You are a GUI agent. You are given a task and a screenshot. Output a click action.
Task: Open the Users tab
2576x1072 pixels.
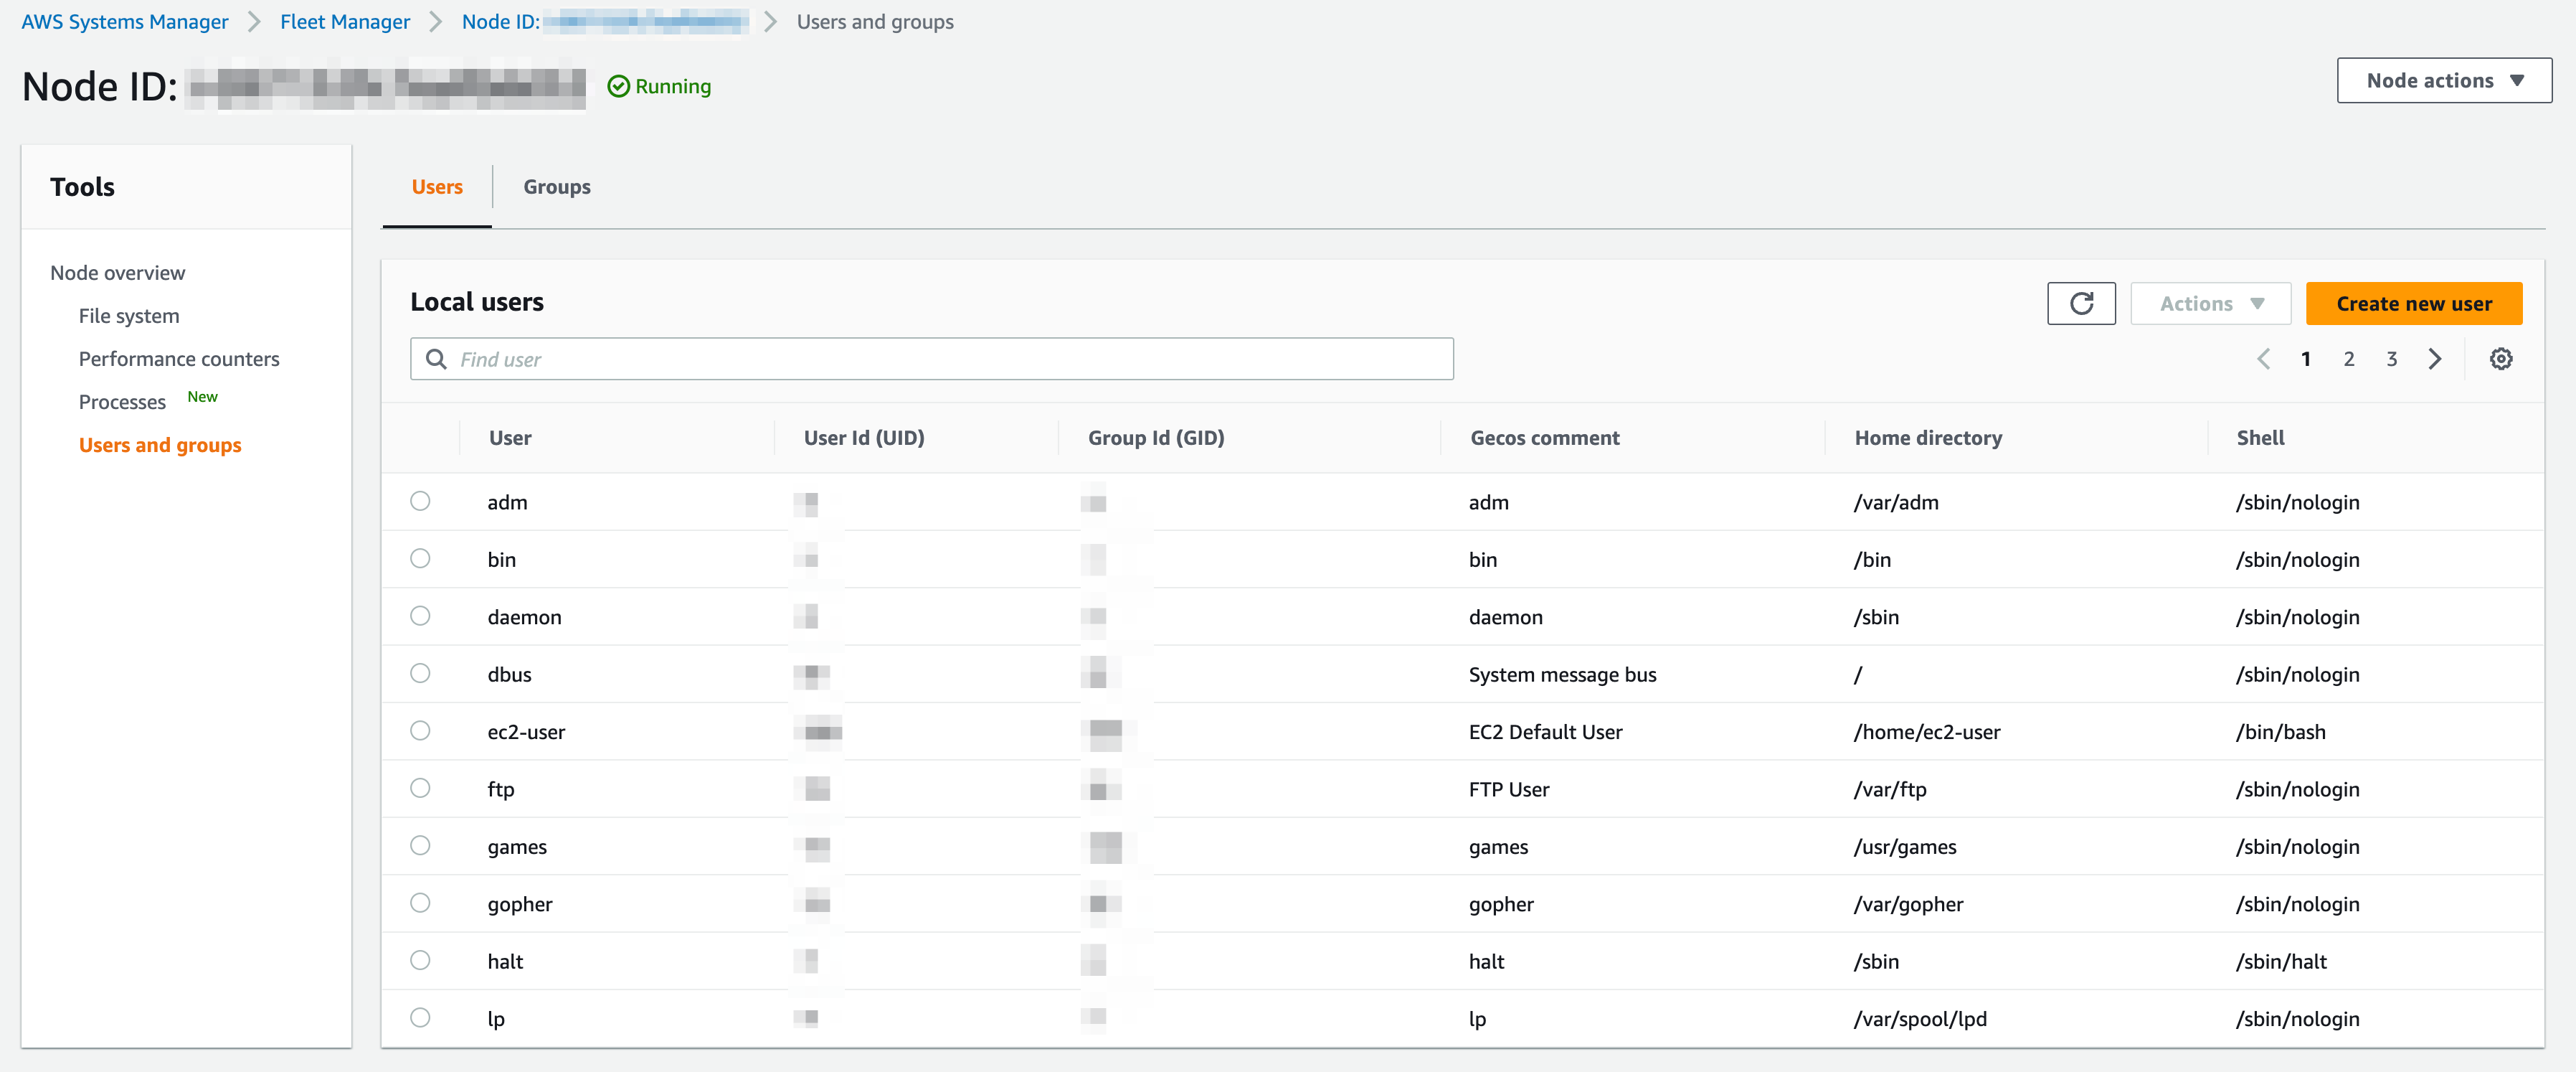click(437, 187)
